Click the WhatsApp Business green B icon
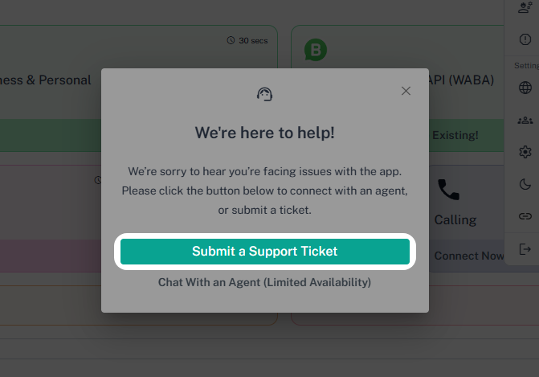The image size is (539, 377). [x=316, y=51]
